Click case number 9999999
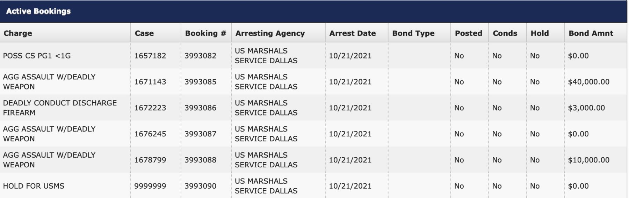Screen dimensions: 629x198 click(x=150, y=186)
